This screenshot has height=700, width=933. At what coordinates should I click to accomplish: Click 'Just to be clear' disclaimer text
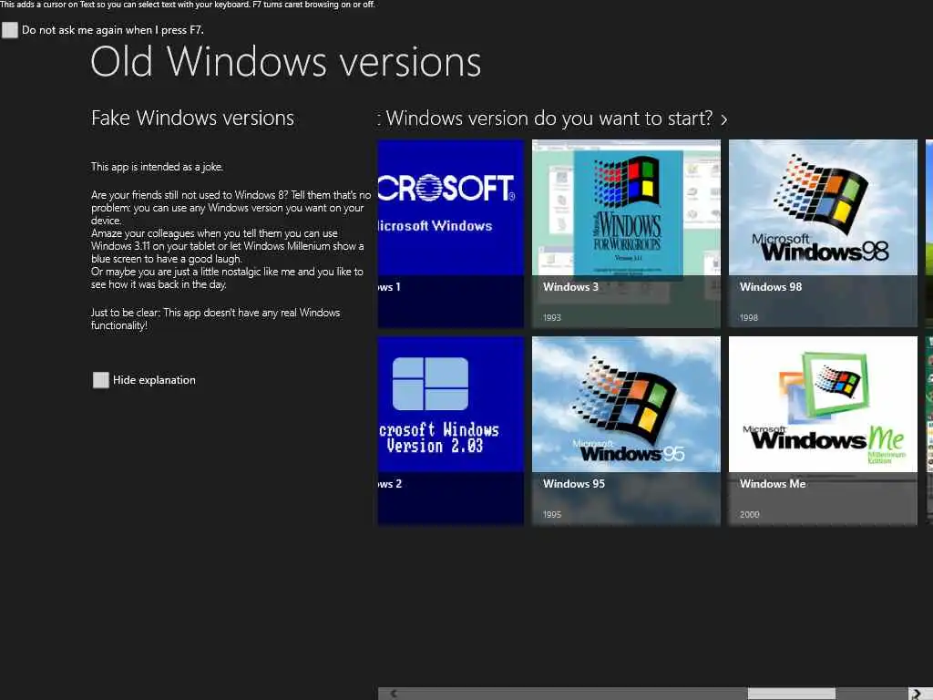click(x=215, y=319)
